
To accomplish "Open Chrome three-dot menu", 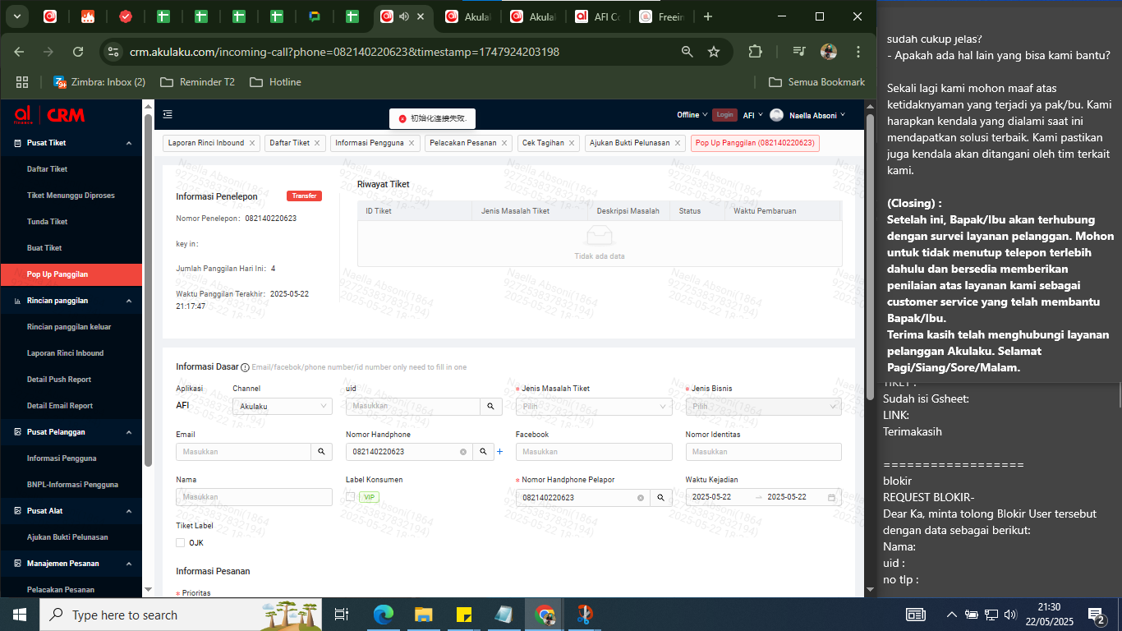I will (x=858, y=52).
